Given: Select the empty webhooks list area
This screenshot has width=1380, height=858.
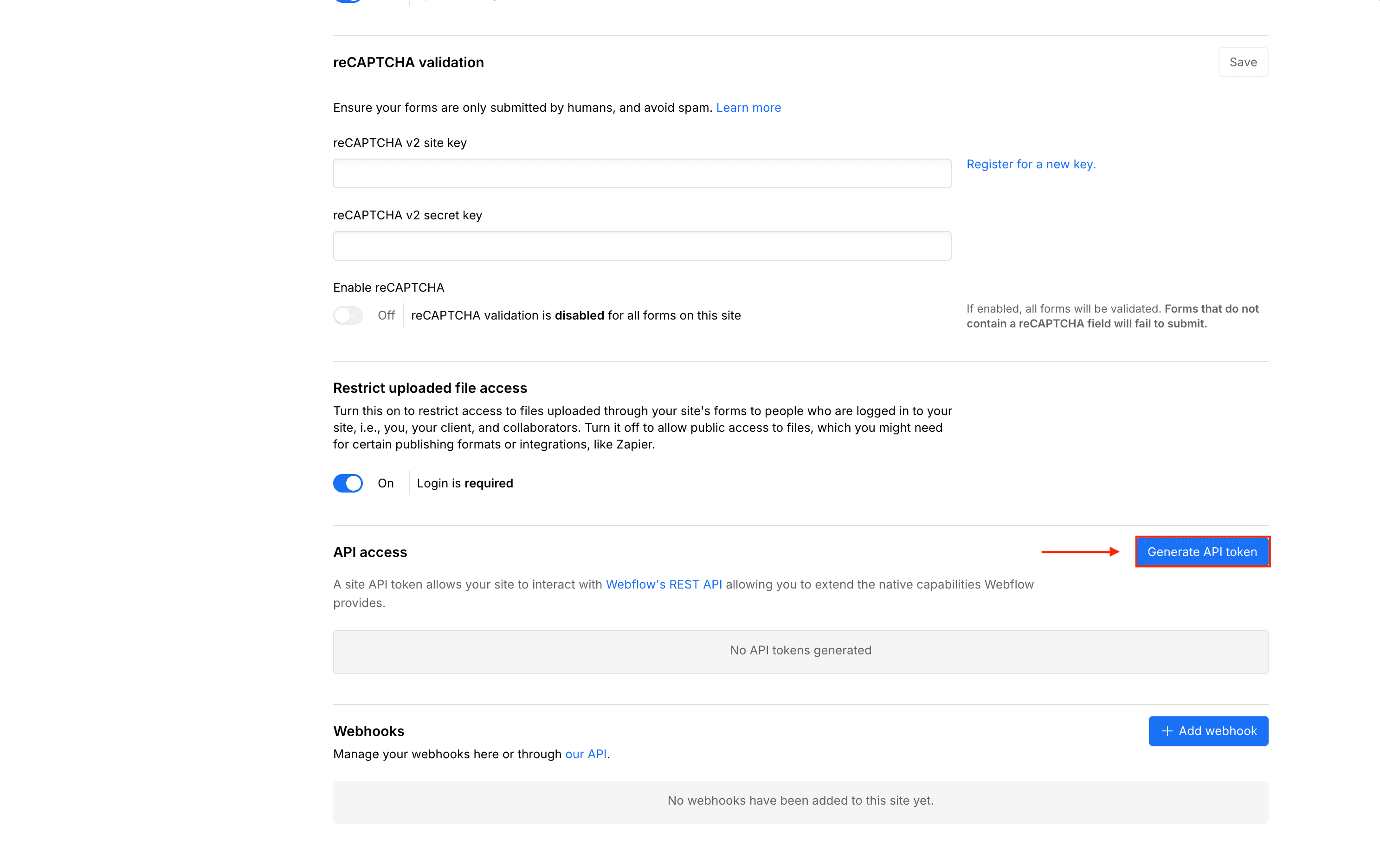Looking at the screenshot, I should click(x=800, y=800).
